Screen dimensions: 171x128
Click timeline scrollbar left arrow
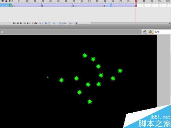click(x=76, y=23)
